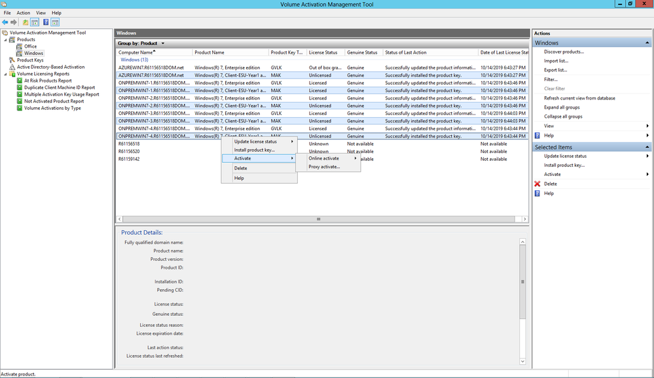
Task: Click the horizontal scrollbar thumb in list
Action: click(319, 219)
